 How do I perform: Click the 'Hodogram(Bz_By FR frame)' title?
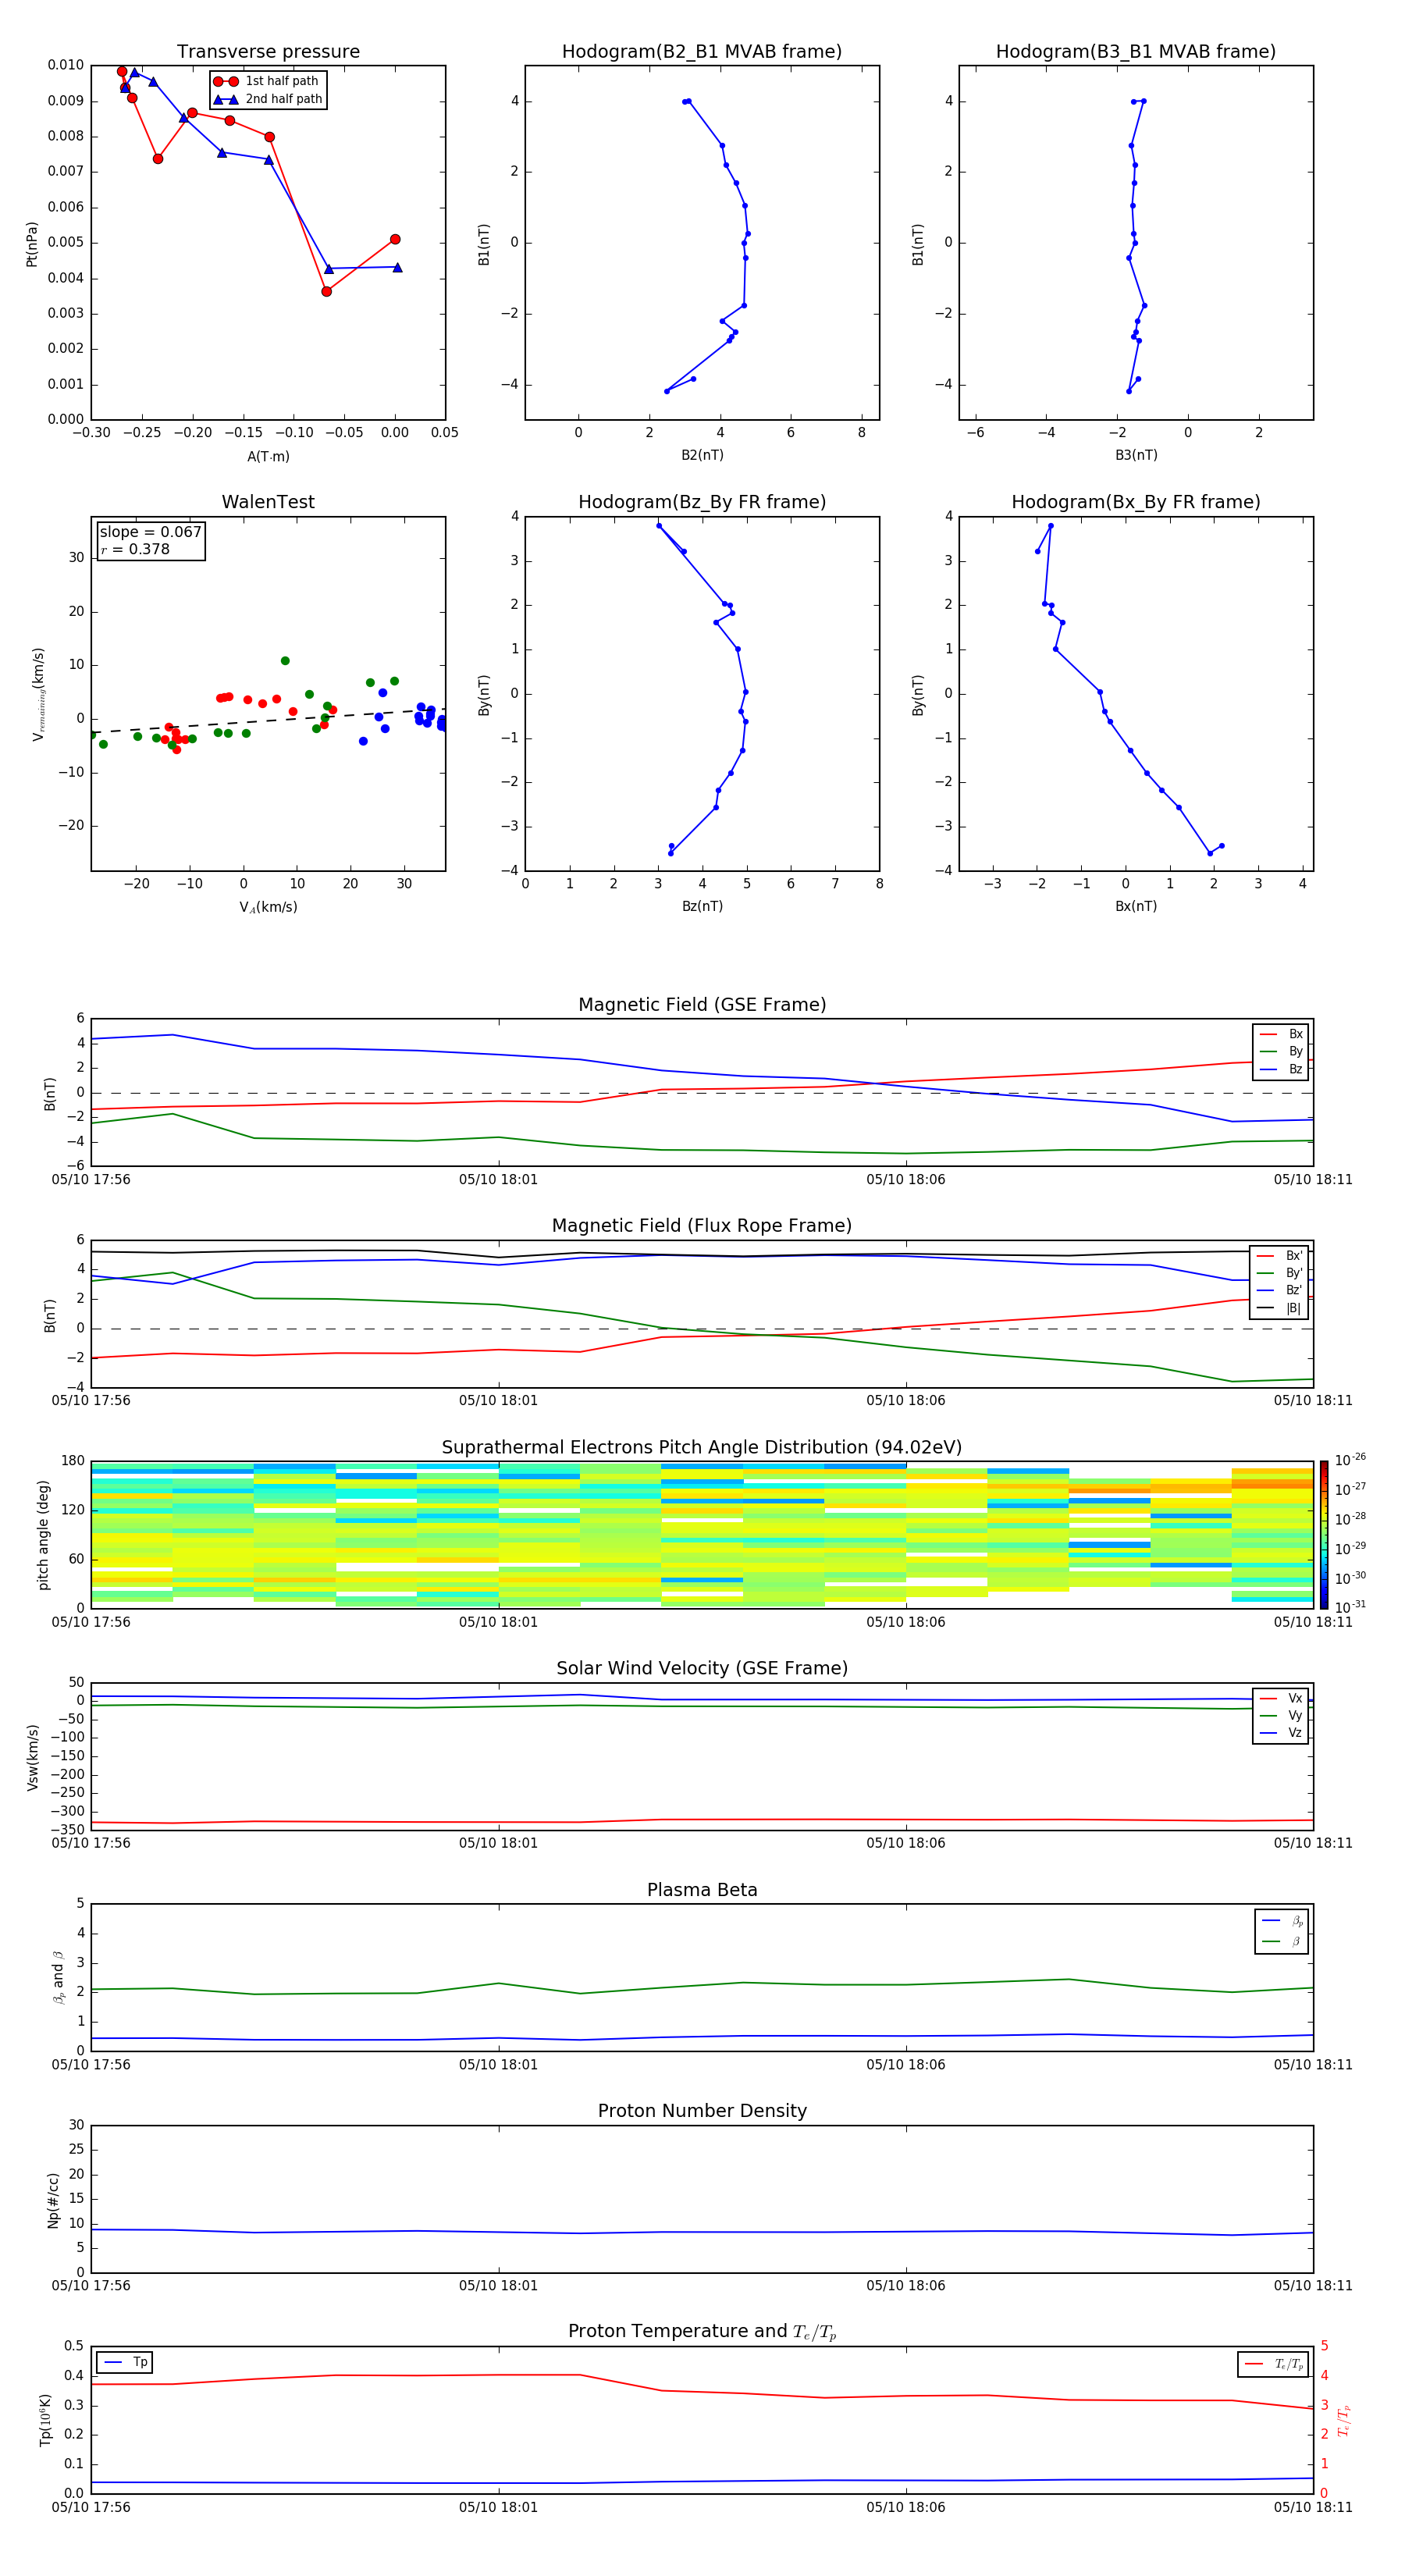coord(702,502)
